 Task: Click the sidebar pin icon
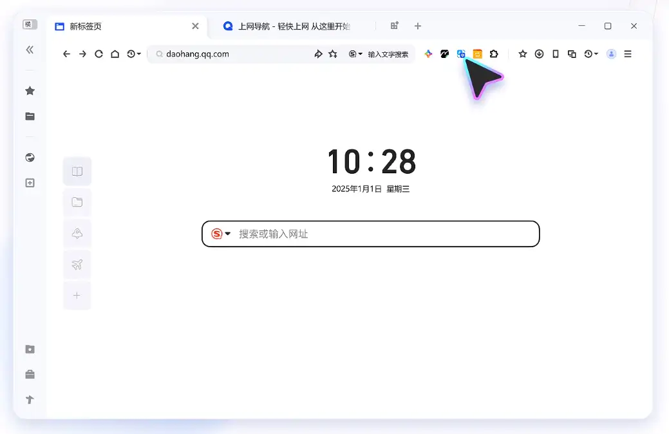pos(30,399)
